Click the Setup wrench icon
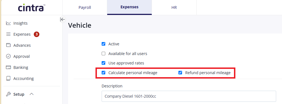Image resolution: width=282 pixels, height=104 pixels. pos(8,94)
